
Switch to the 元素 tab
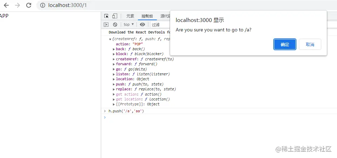tap(130, 16)
